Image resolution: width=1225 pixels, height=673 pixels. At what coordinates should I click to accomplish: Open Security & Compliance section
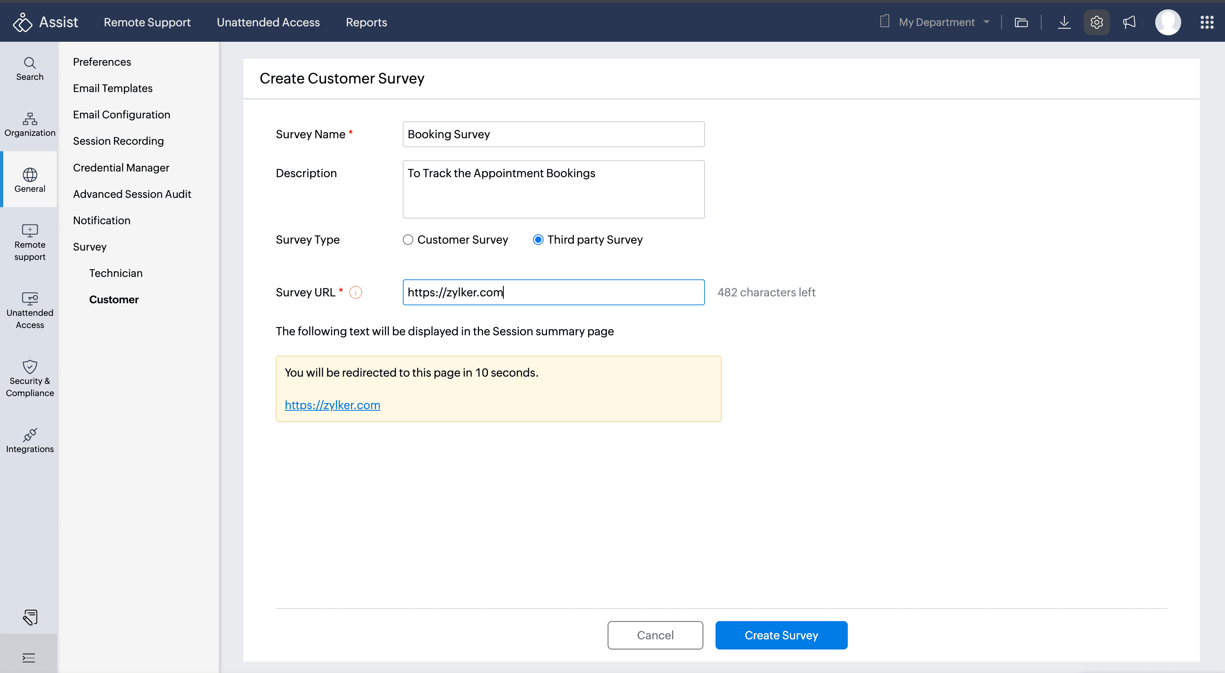(30, 378)
